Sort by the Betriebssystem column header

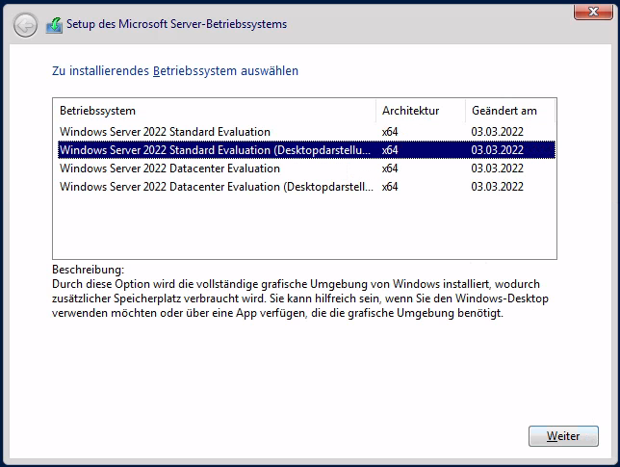click(x=215, y=111)
